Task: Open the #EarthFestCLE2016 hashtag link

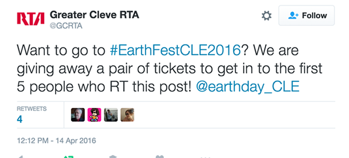Action: coord(175,50)
